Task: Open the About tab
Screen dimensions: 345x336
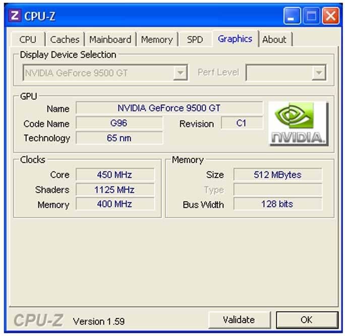Action: [274, 40]
